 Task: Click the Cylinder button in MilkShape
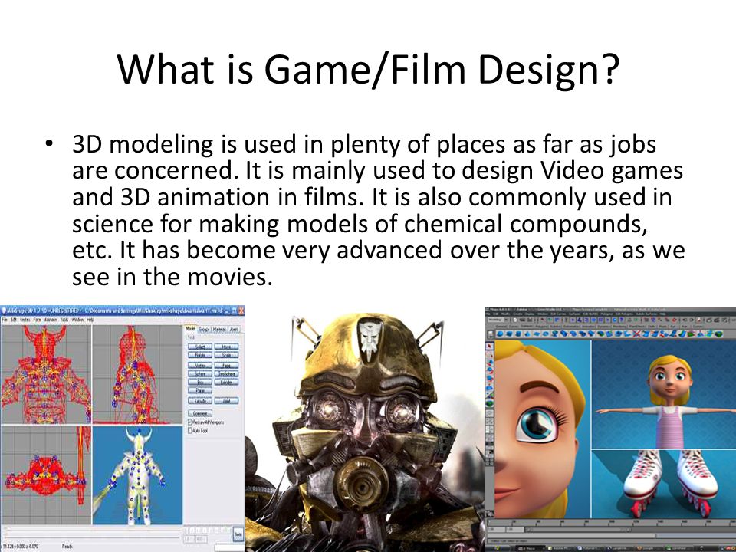pyautogui.click(x=227, y=382)
